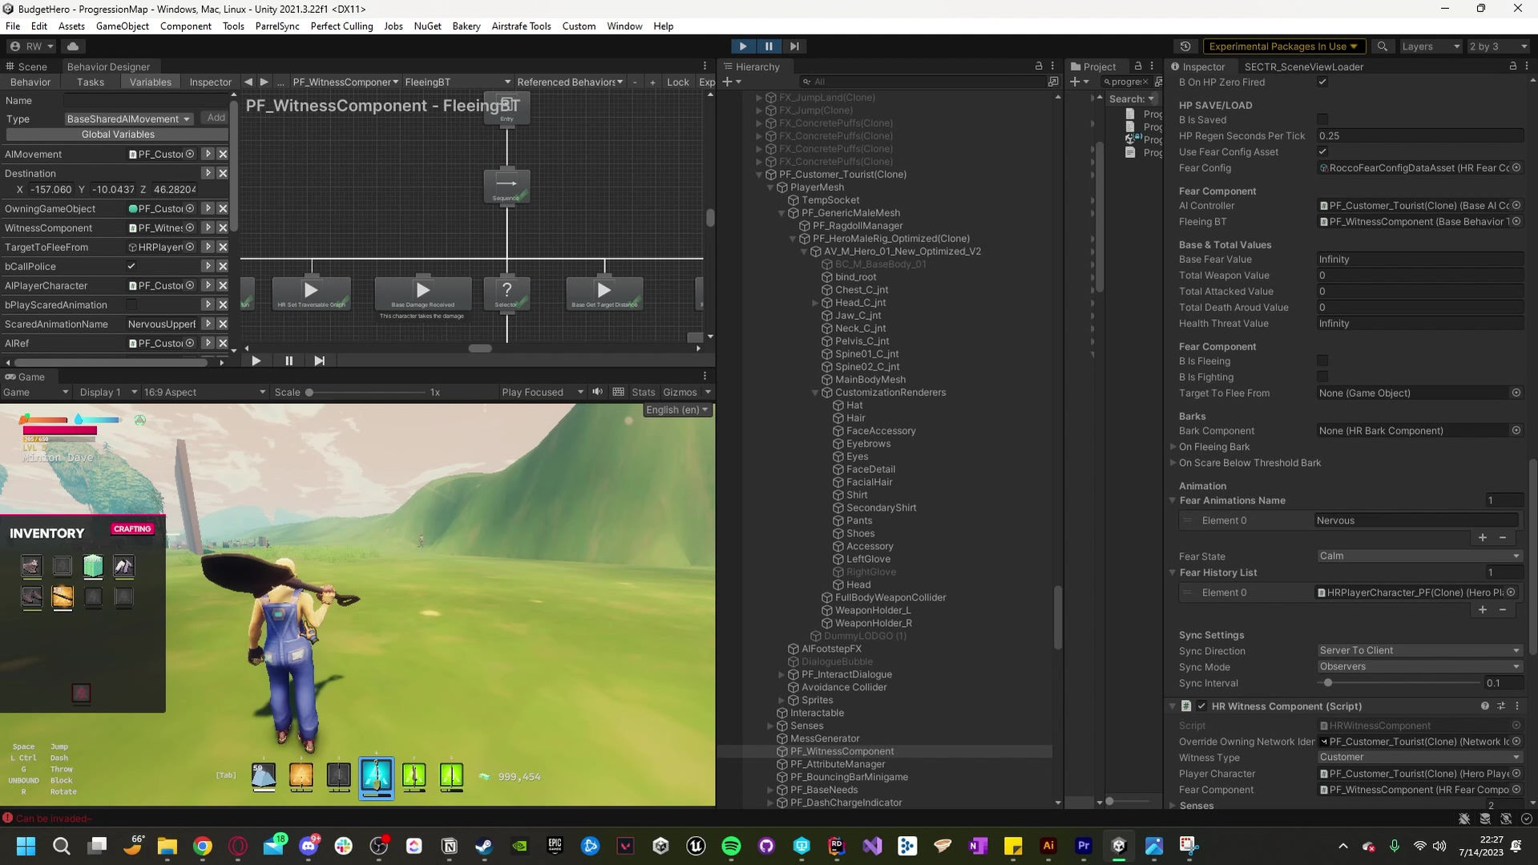Collapse the CustomizationRenderers tree node
Viewport: 1538px width, 865px height.
(x=815, y=393)
